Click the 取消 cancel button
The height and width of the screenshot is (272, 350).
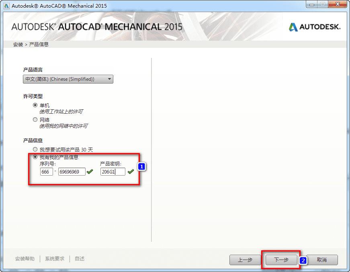(322, 260)
